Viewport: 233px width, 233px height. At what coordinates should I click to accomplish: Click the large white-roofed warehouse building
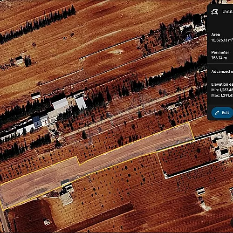61,104
